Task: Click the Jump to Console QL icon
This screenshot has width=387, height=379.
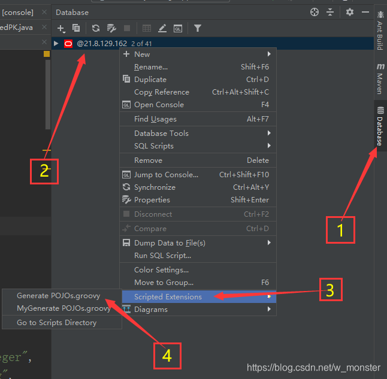Action: pyautogui.click(x=126, y=175)
